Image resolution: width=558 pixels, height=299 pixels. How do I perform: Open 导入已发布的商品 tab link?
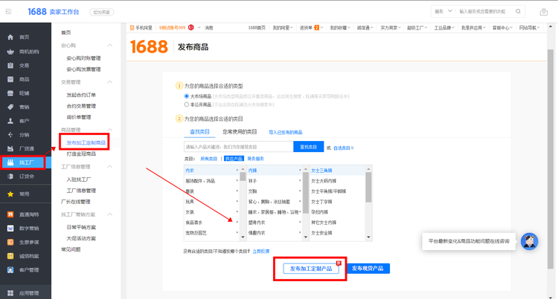tap(286, 132)
